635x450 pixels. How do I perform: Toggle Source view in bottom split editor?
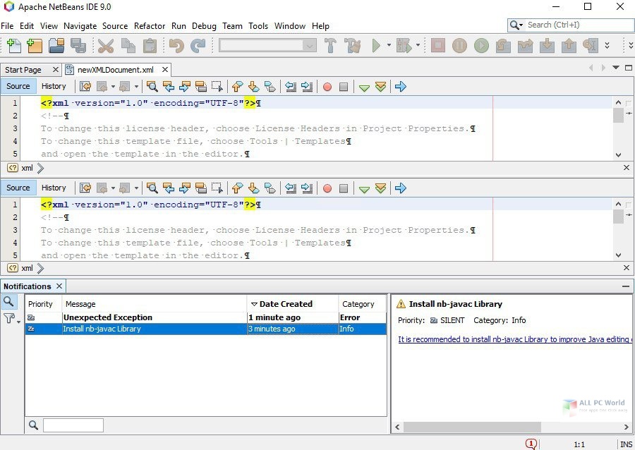point(18,188)
